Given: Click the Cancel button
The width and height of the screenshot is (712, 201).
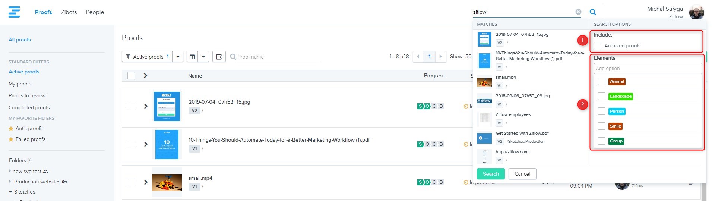Looking at the screenshot, I should point(522,174).
